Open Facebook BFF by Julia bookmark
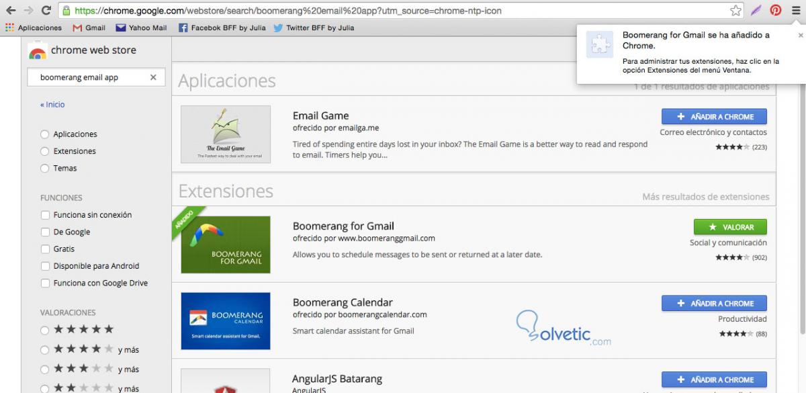Viewport: 806px width, 393px height. [x=222, y=28]
